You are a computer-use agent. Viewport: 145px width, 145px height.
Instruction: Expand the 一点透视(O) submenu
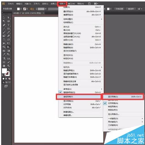pos(123,119)
